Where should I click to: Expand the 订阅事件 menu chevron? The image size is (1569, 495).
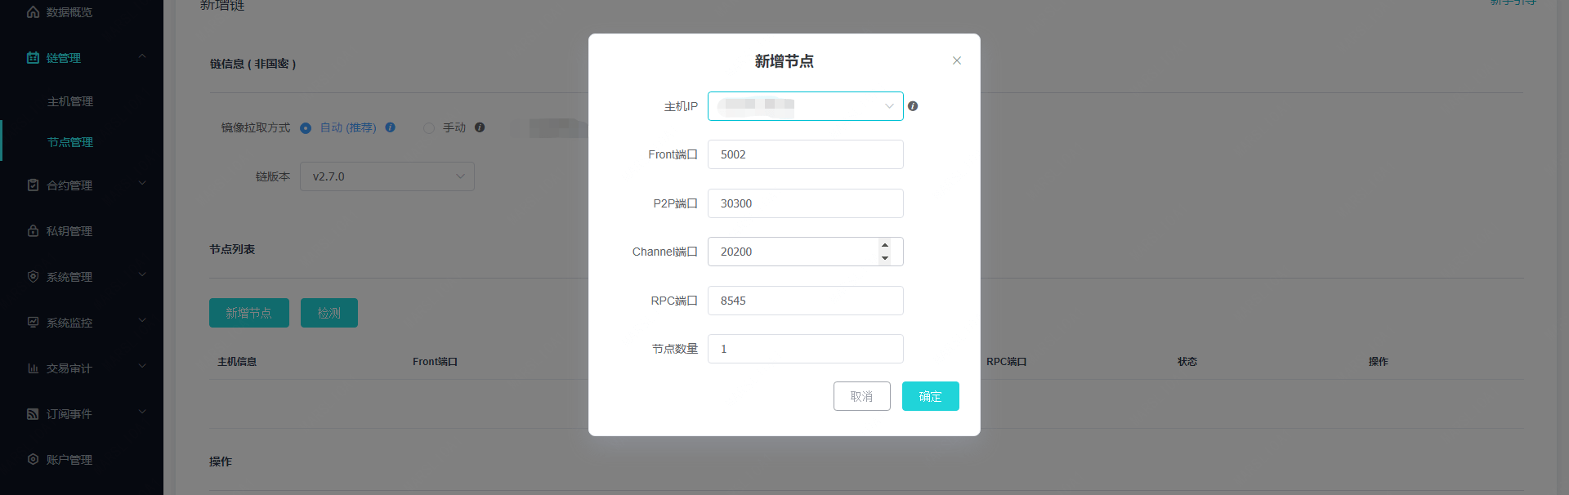[x=142, y=412]
